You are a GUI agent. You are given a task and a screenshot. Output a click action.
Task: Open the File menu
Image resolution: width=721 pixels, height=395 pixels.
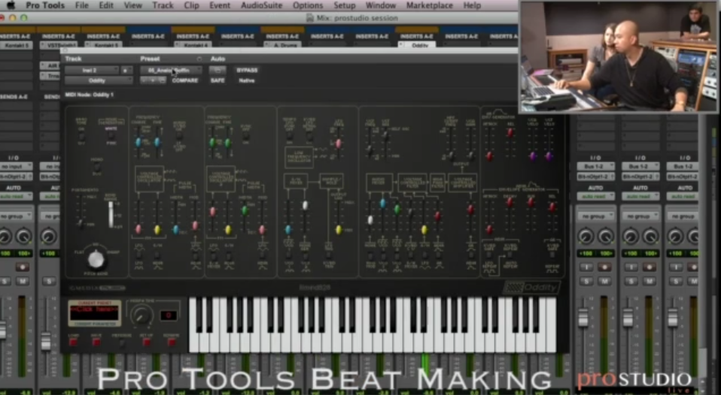(x=81, y=5)
